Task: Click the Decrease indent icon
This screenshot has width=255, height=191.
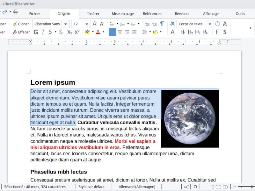Action: coord(155,24)
